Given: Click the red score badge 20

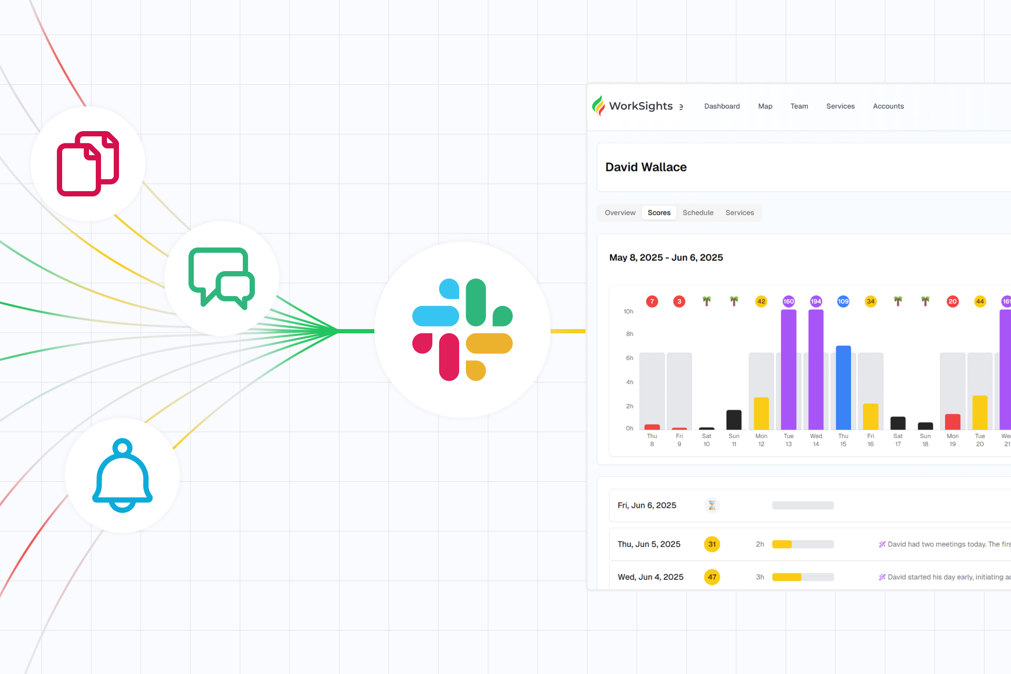Looking at the screenshot, I should click(953, 301).
